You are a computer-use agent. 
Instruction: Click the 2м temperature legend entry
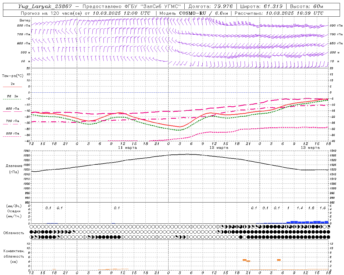point(12,84)
